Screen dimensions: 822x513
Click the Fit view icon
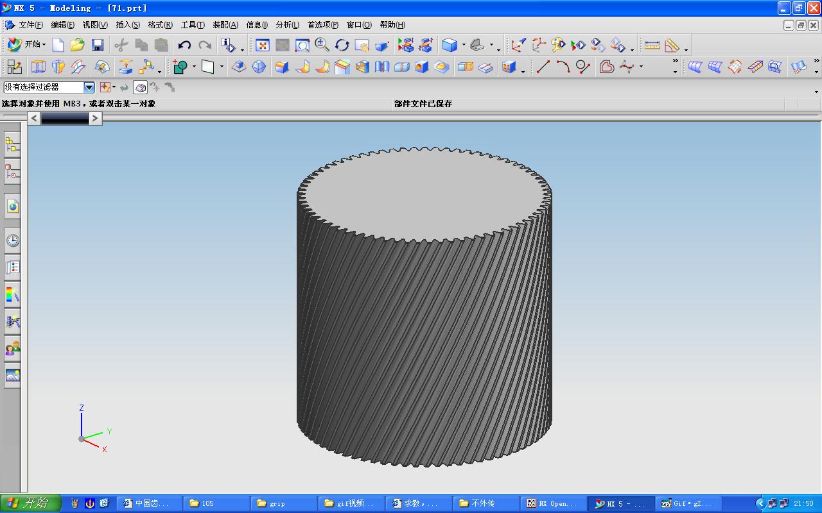click(262, 45)
